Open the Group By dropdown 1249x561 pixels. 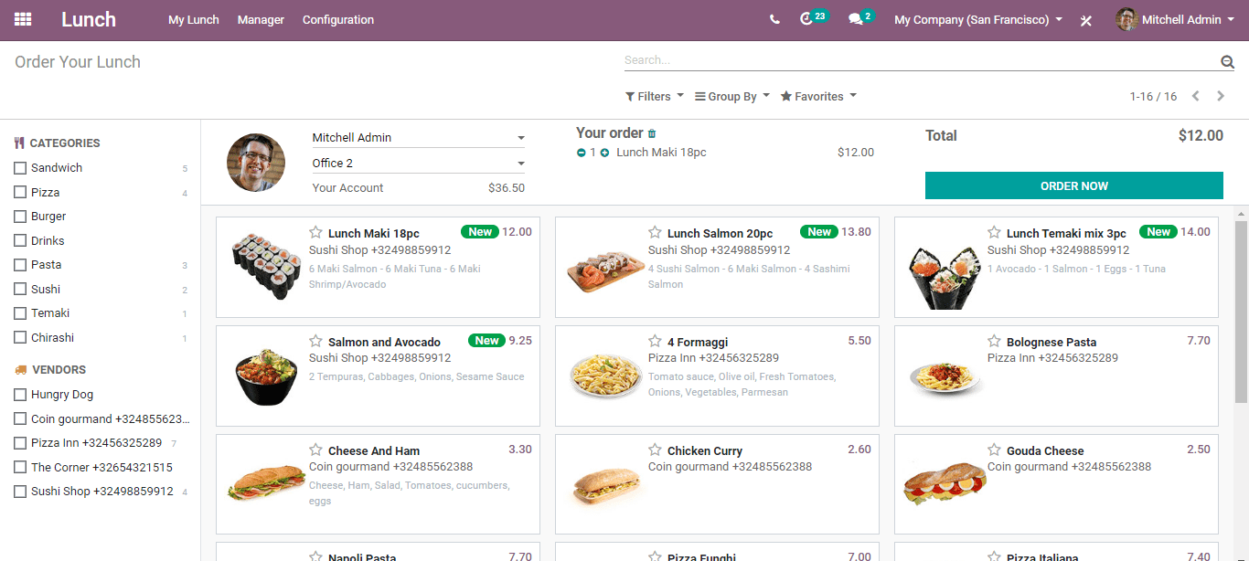732,96
